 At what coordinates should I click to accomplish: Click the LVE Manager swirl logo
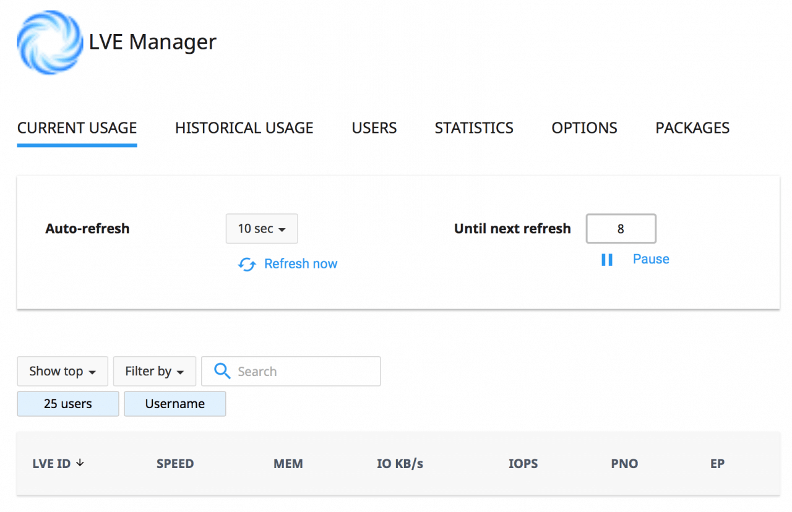(50, 43)
